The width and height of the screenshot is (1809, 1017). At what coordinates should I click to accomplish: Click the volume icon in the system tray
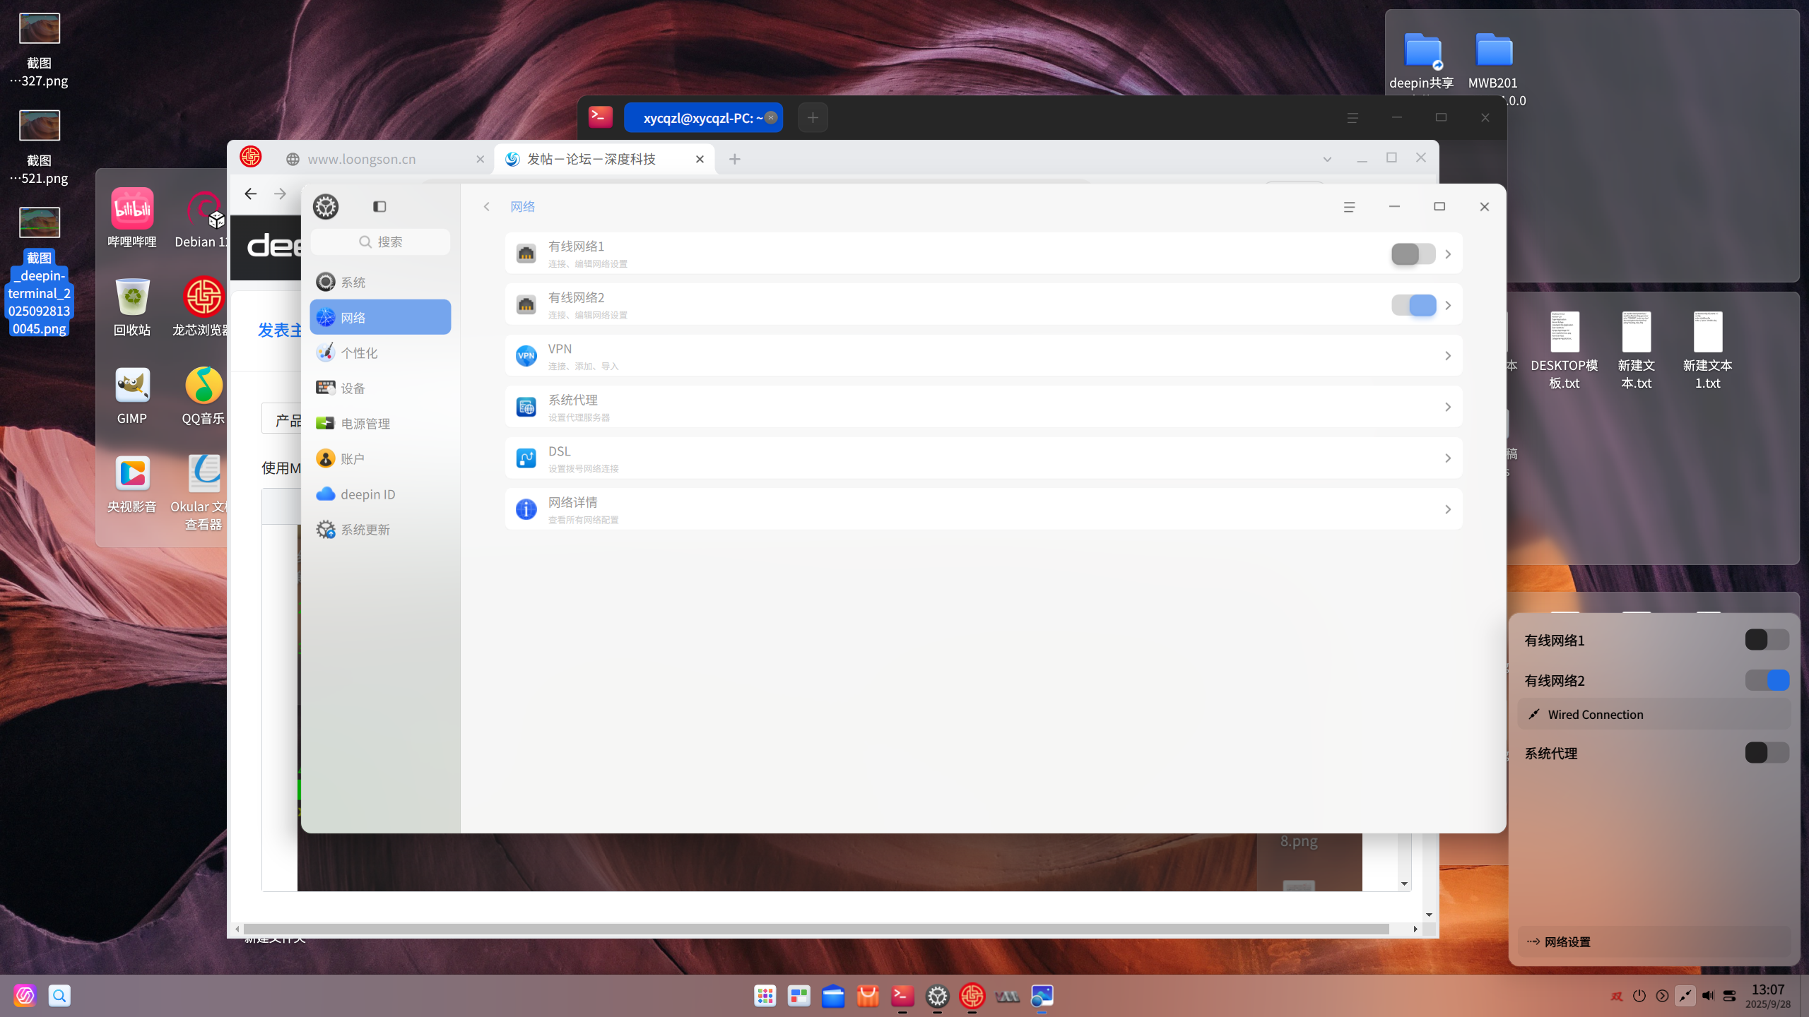tap(1708, 996)
